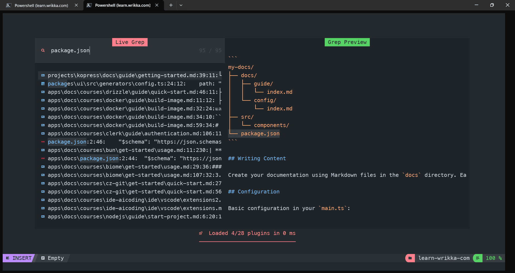
Task: Click the rocket icon near Loaded plugins
Action: (201, 233)
